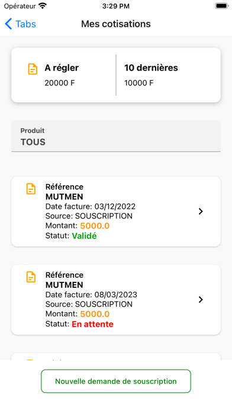Click document icon of 08/03/2023 invoice
Image resolution: width=232 pixels, height=413 pixels.
31,277
